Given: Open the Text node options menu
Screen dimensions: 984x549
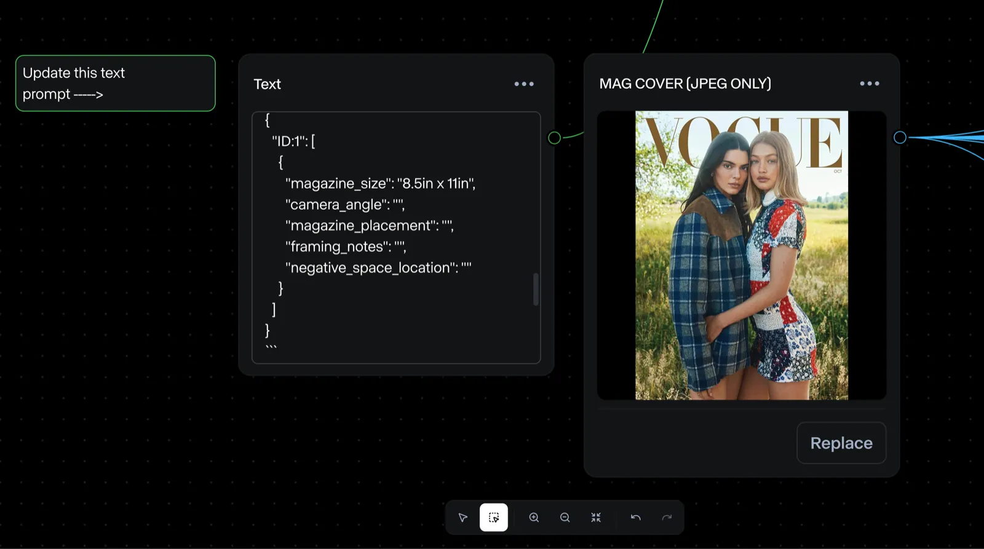Looking at the screenshot, I should pos(524,84).
